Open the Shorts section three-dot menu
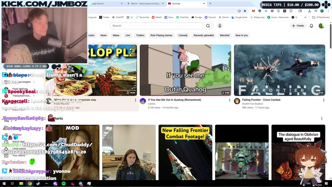 click(x=322, y=118)
